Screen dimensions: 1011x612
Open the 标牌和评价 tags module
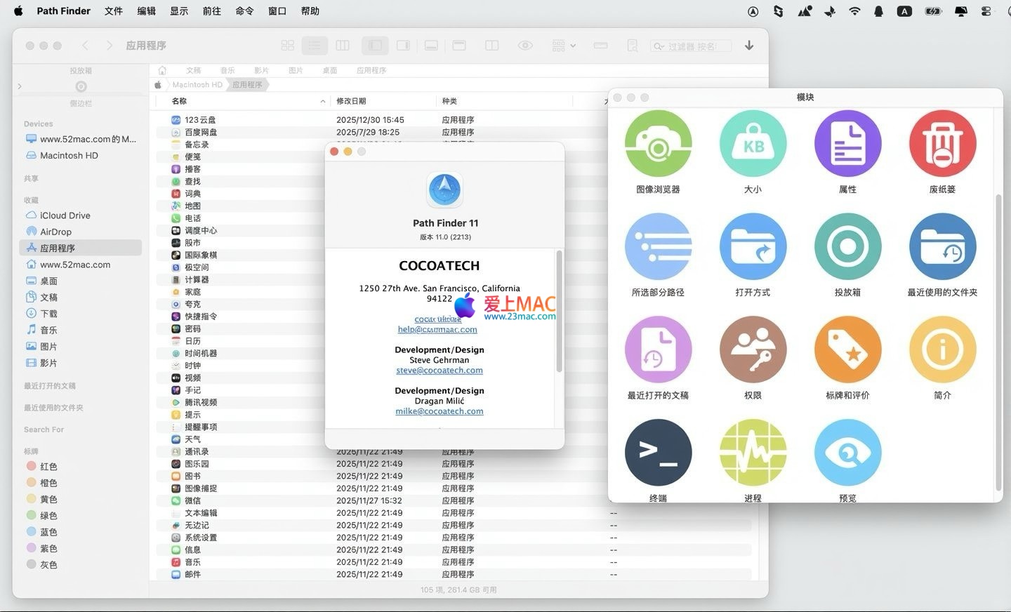click(x=847, y=350)
